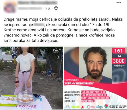127x110 pixels.
Task: Click the audience group icon beside timestamp
Action: click(x=56, y=8)
